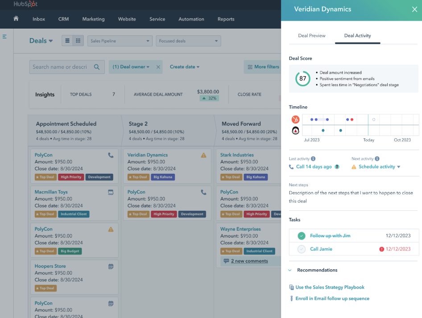Open the Focused deals dropdown

(188, 41)
